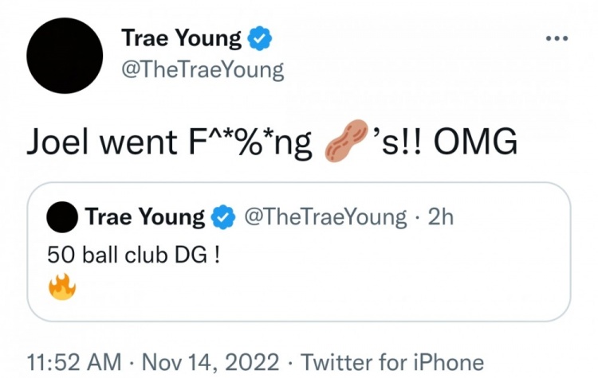The image size is (598, 378).
Task: Click the large black profile avatar
Action: click(65, 56)
